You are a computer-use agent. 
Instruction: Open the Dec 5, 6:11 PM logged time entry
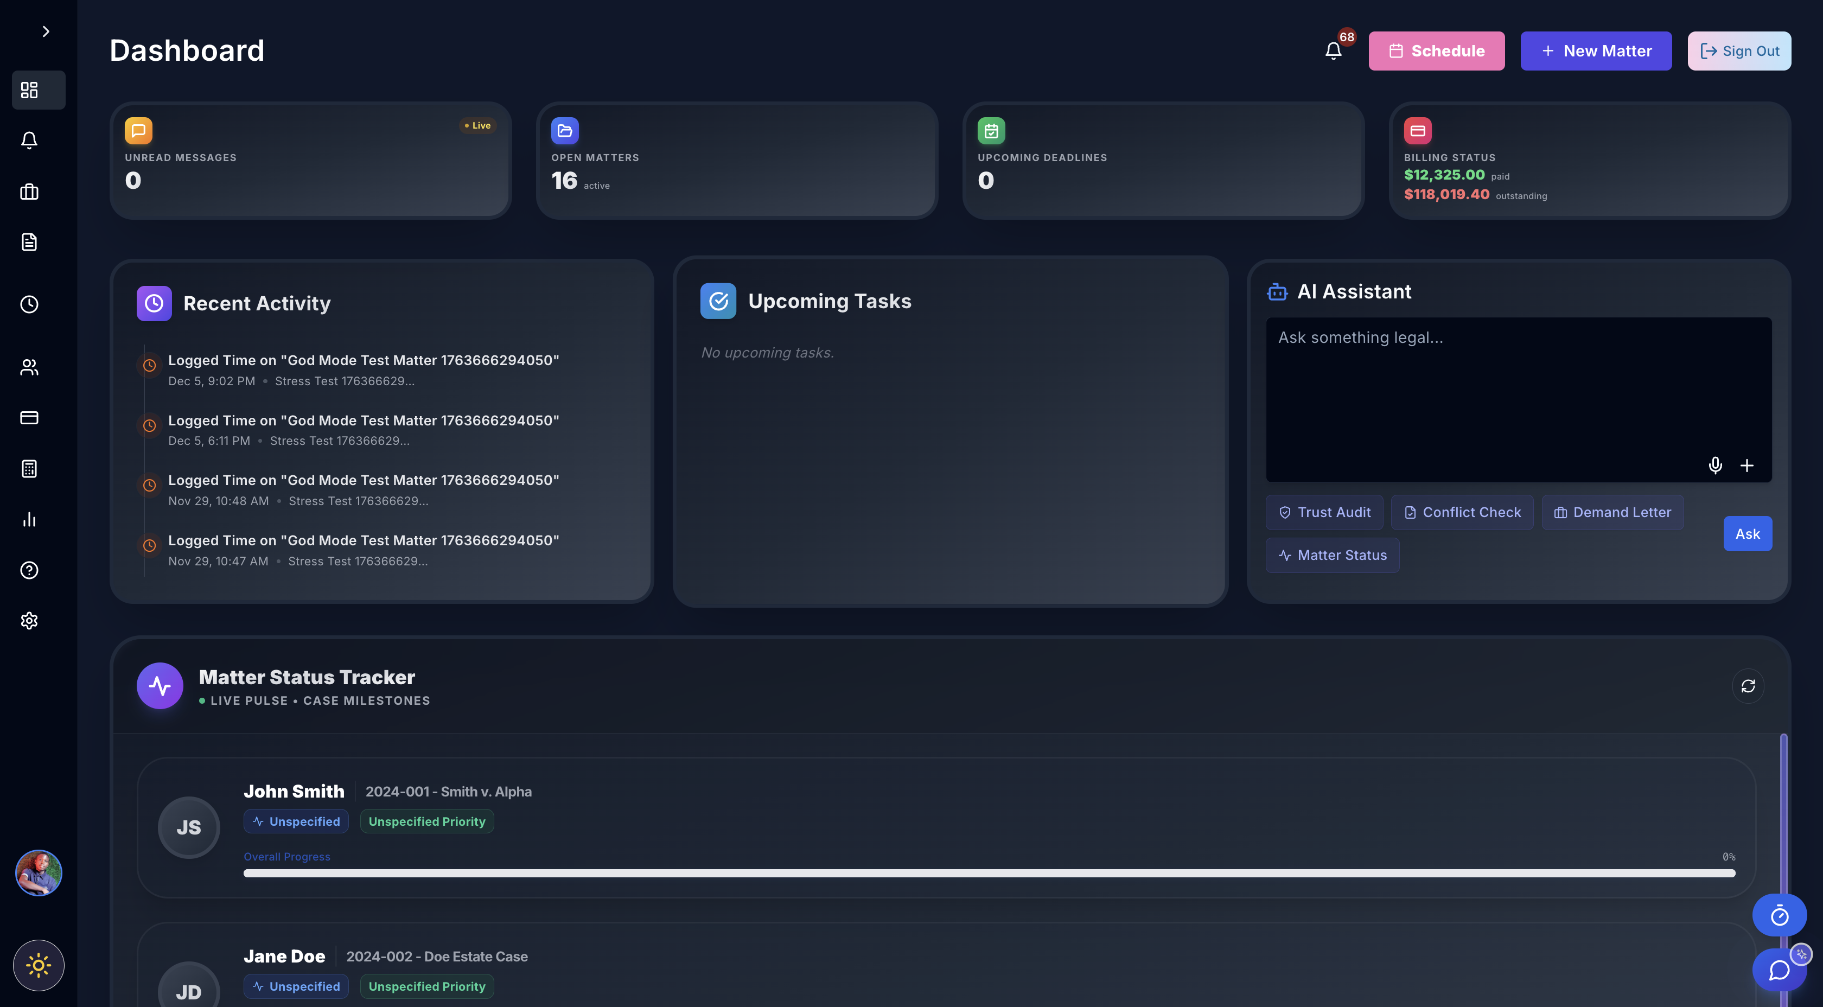pyautogui.click(x=363, y=430)
